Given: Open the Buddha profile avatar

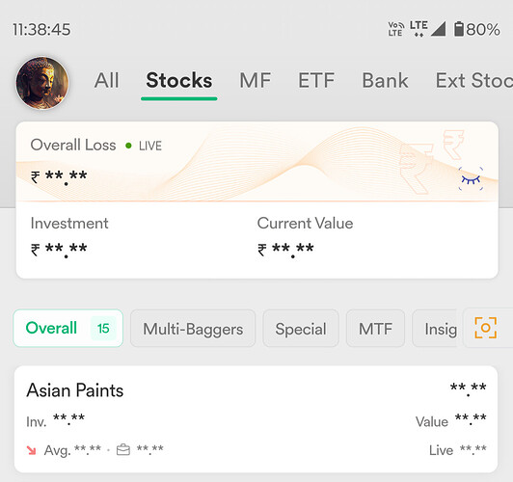Looking at the screenshot, I should pos(42,83).
